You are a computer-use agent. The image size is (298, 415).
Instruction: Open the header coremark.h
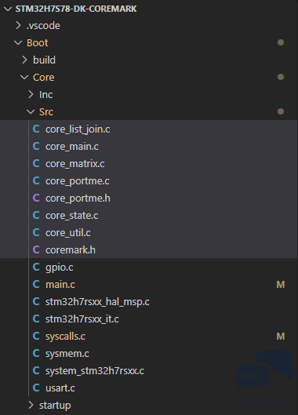click(71, 250)
